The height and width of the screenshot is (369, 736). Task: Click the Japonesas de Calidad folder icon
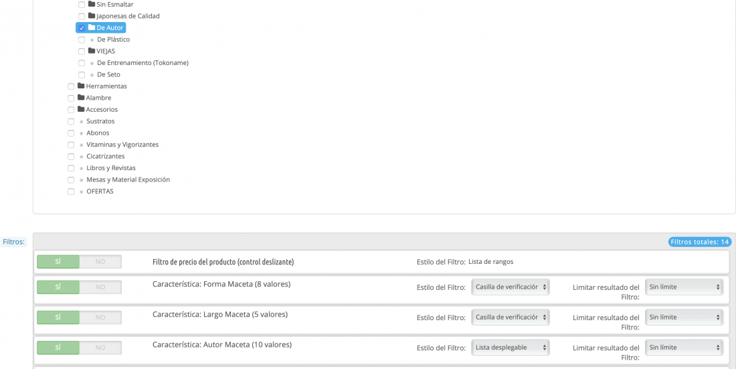(92, 15)
